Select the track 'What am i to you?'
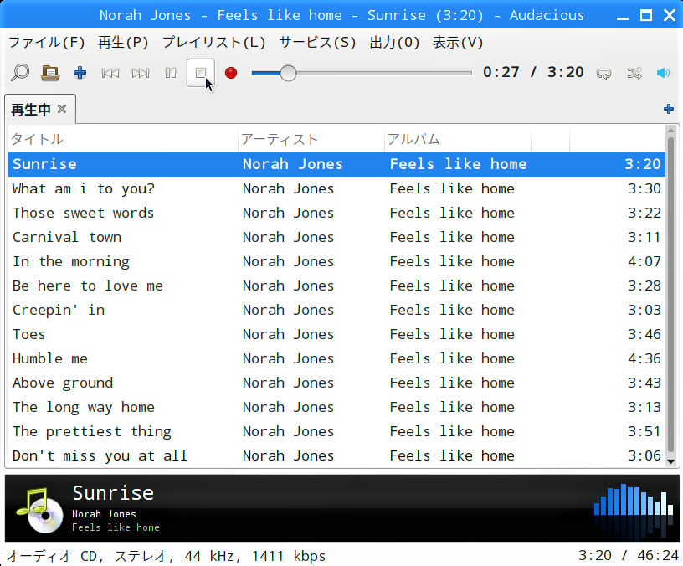 point(336,188)
